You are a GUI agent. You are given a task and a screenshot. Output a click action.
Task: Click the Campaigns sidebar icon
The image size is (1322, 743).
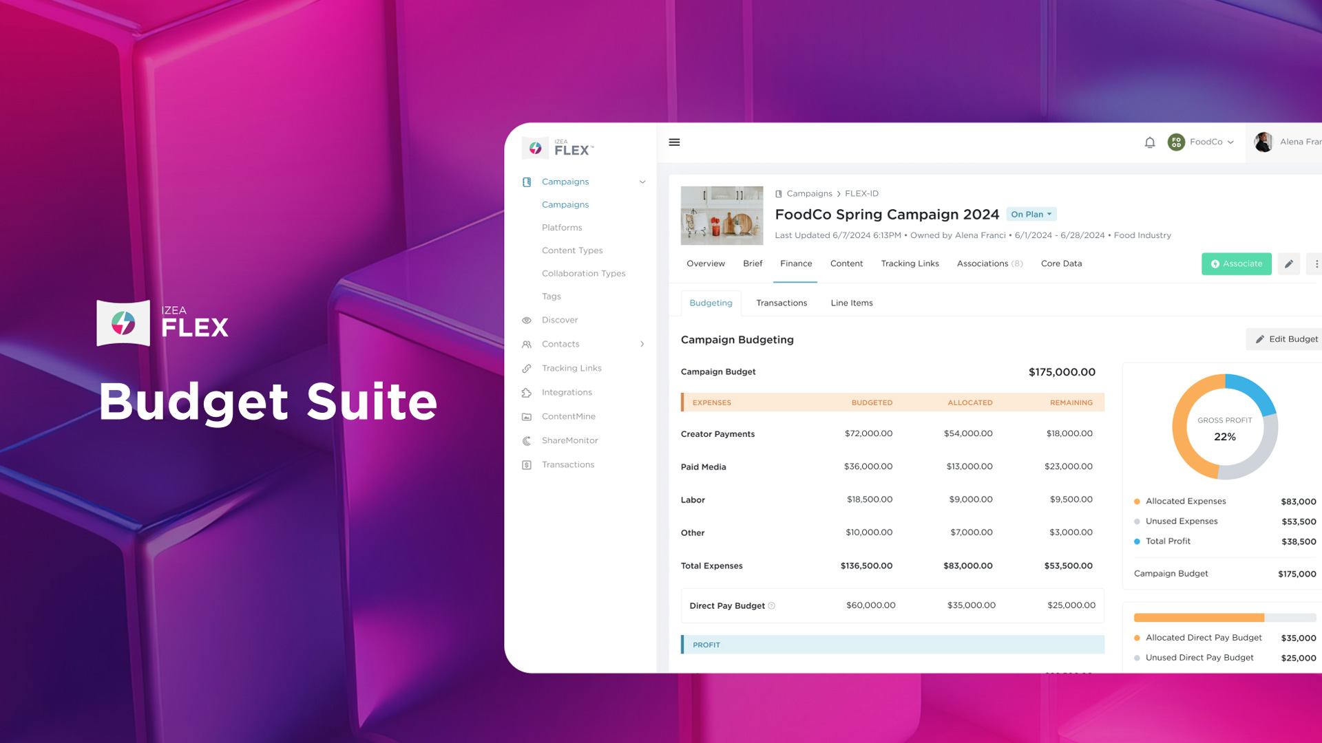tap(527, 182)
